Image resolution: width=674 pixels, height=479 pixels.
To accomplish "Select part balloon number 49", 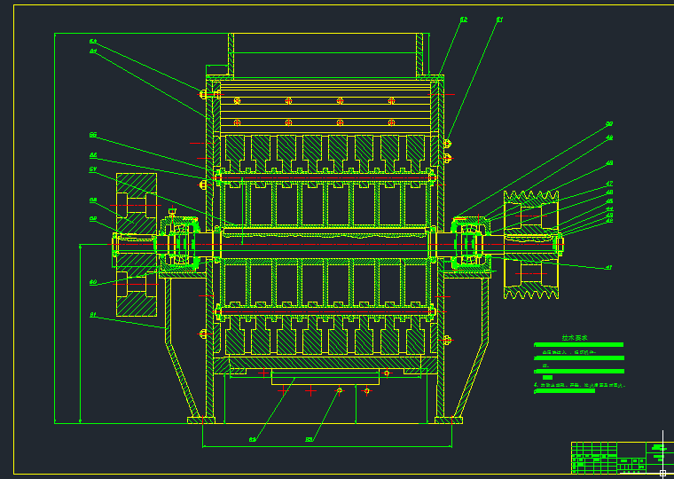I will 609,137.
